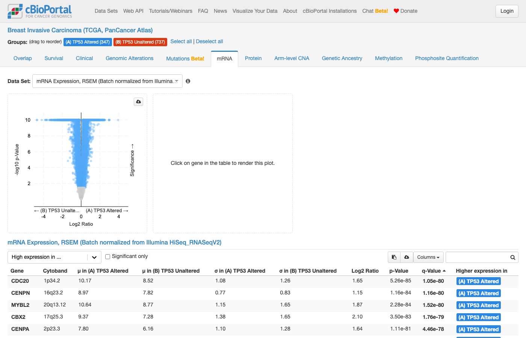Open the News link
This screenshot has height=338, width=526.
pyautogui.click(x=220, y=11)
